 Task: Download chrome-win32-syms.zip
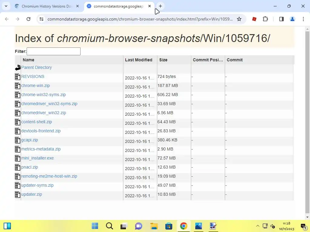(44, 95)
